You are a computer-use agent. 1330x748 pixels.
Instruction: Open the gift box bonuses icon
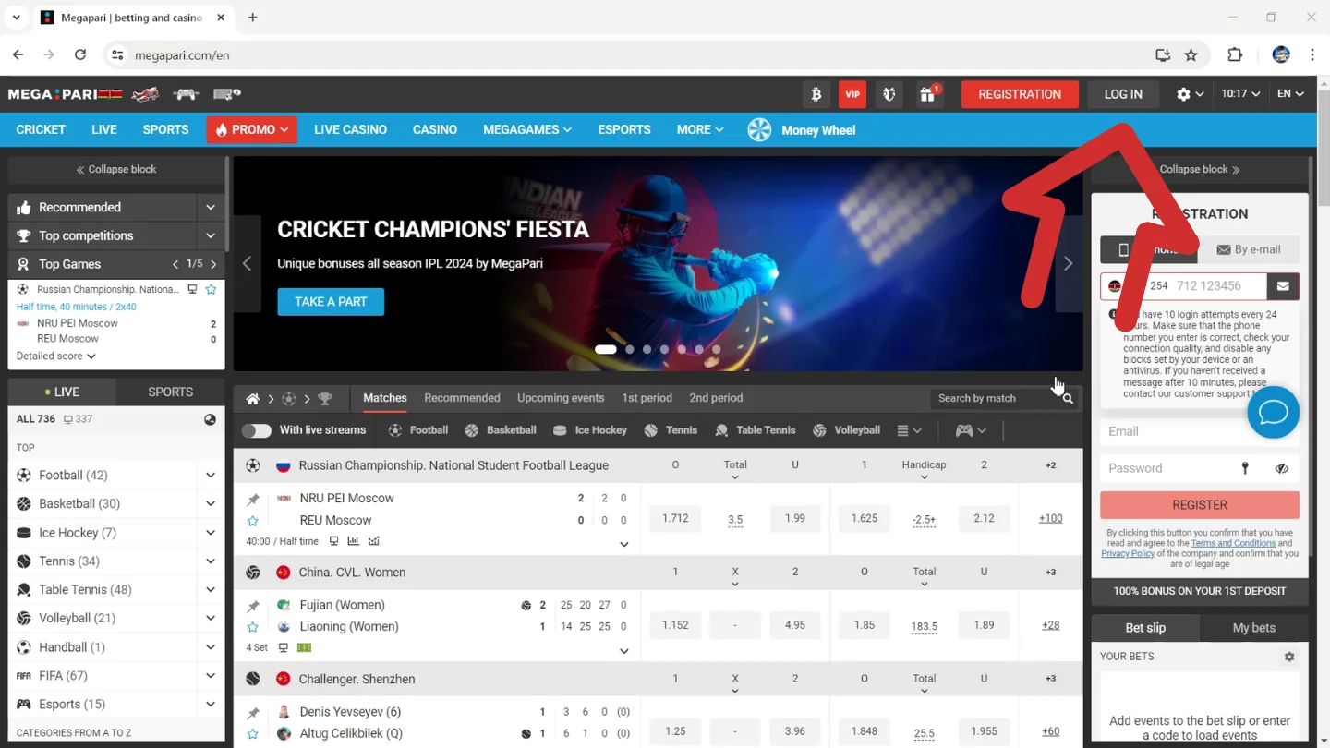tap(928, 94)
